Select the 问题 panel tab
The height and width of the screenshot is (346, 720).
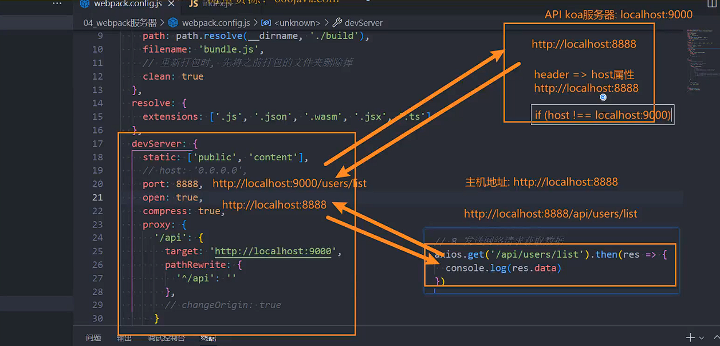(x=93, y=338)
